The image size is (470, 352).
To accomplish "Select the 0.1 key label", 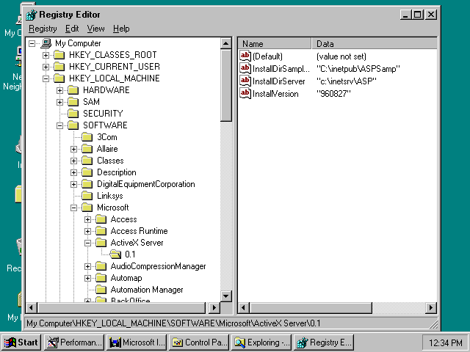I will [x=130, y=254].
